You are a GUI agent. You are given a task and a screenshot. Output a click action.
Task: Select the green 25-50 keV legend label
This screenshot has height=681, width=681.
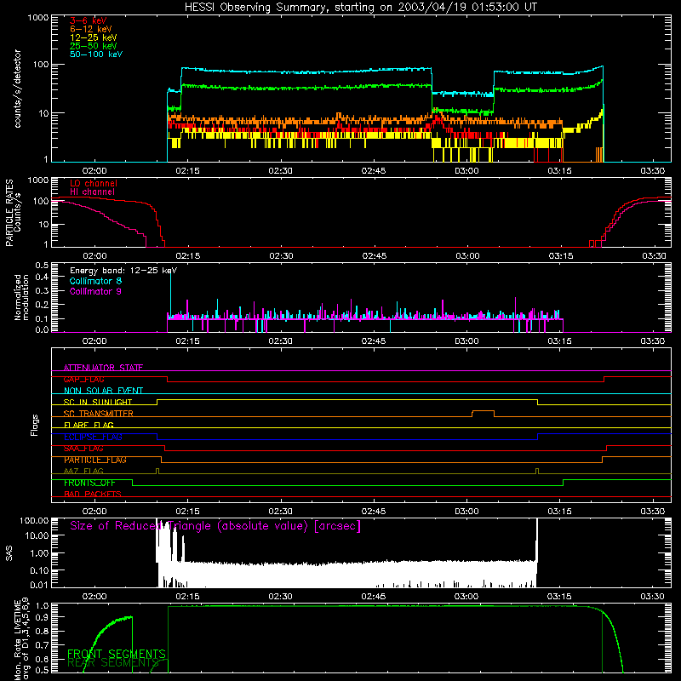tap(94, 46)
